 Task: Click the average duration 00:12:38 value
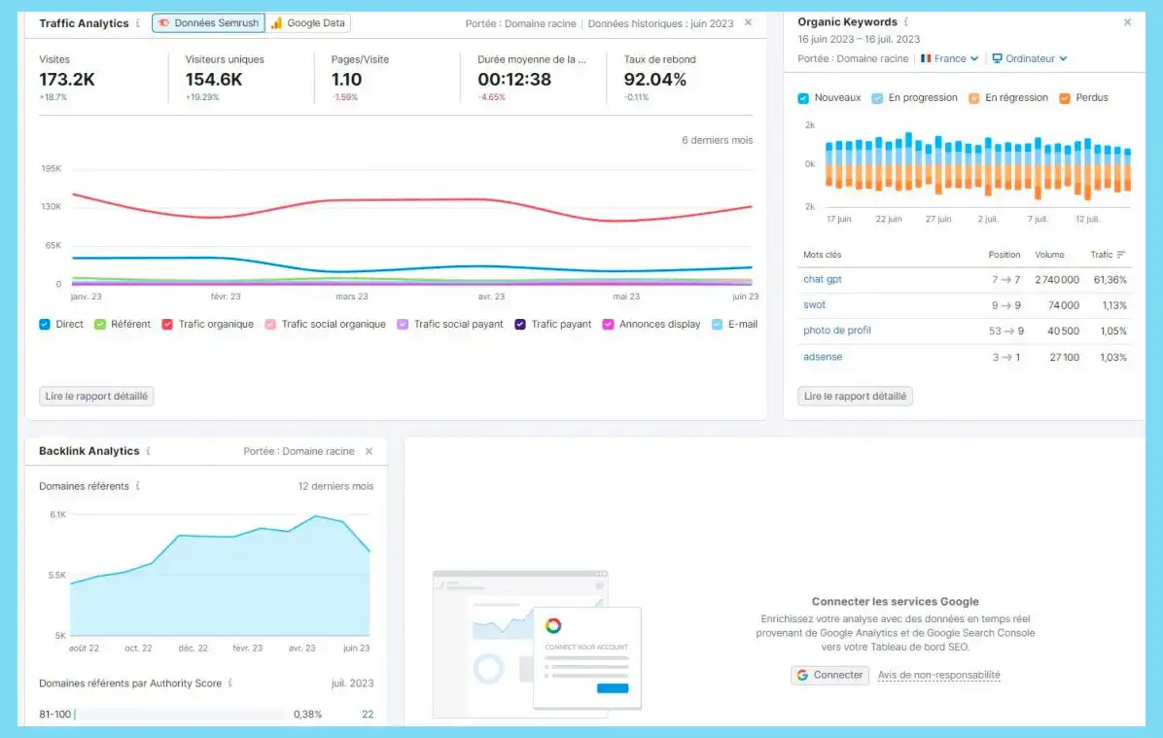tap(514, 80)
